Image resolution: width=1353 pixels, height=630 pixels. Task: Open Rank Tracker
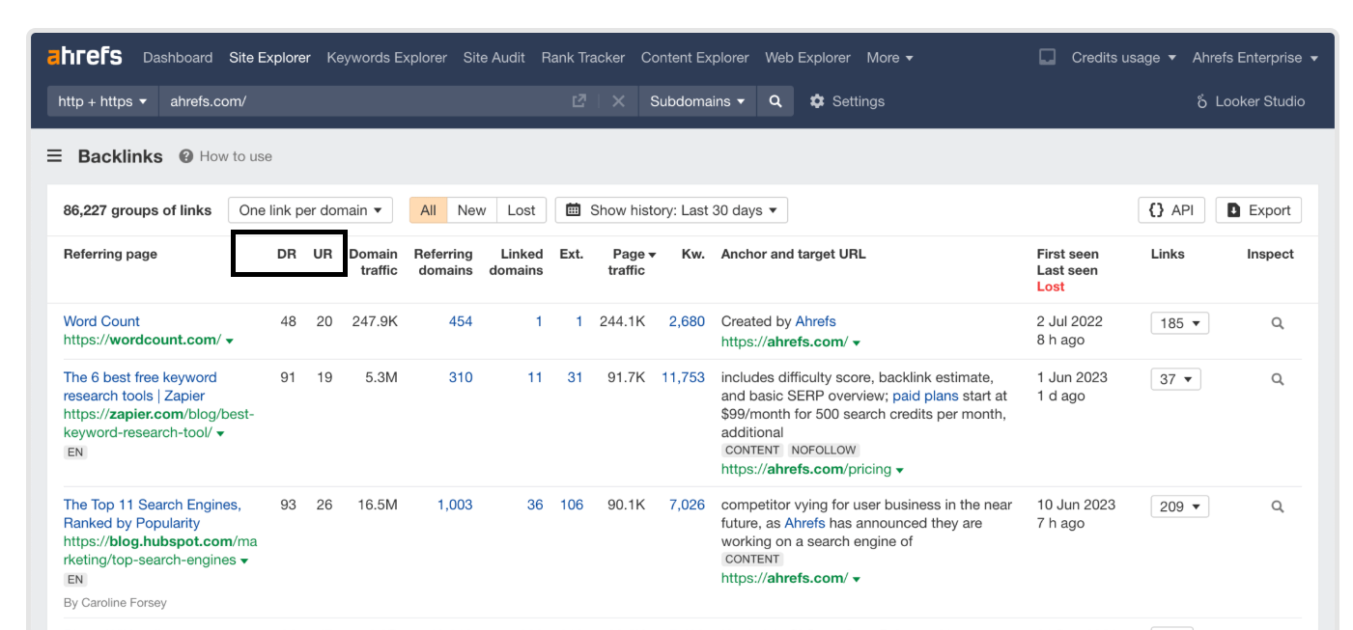[x=582, y=58]
